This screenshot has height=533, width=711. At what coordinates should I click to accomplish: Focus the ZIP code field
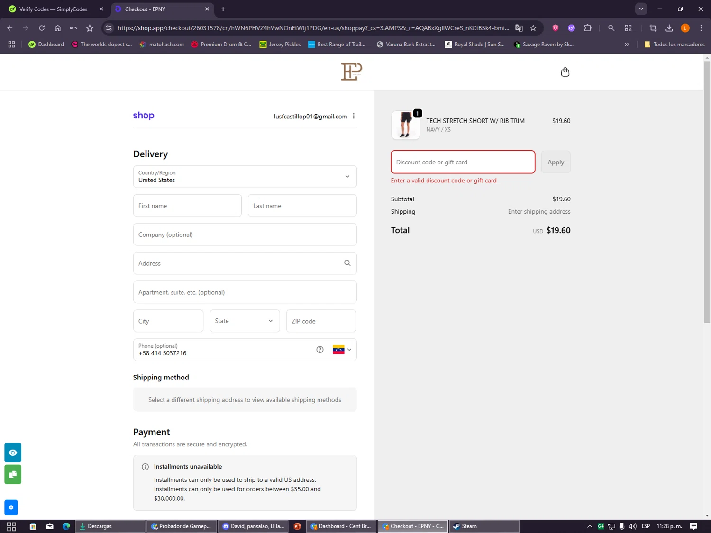point(321,321)
